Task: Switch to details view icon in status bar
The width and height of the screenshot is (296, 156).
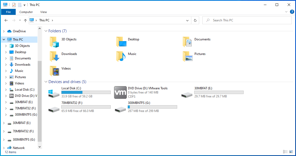Action: tap(285, 152)
